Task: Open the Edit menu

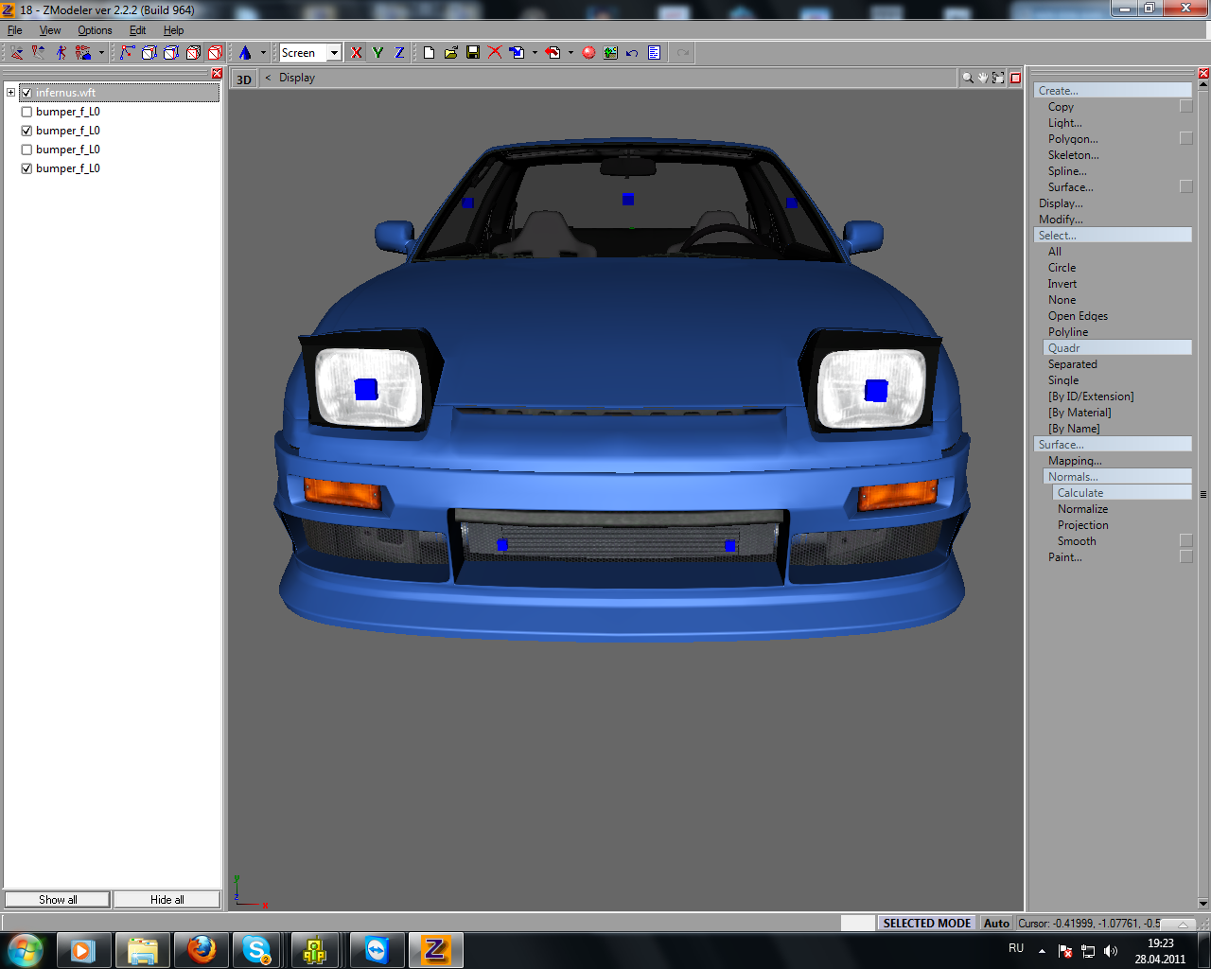Action: tap(137, 30)
